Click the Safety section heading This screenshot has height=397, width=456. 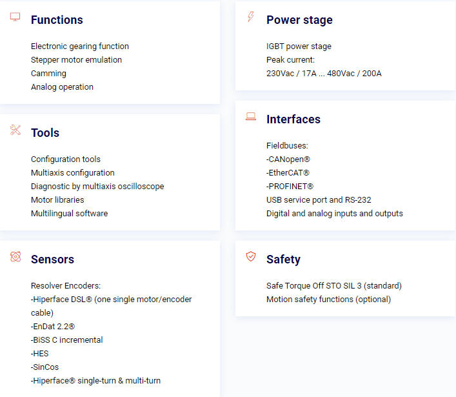(284, 260)
